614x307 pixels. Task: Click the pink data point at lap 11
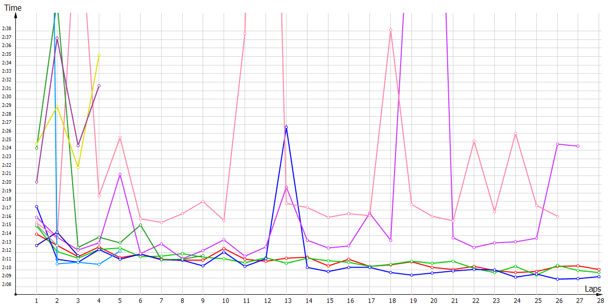(245, 33)
